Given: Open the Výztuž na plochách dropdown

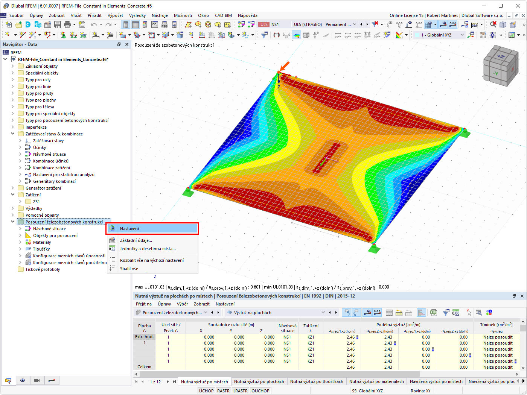Looking at the screenshot, I should [x=276, y=313].
